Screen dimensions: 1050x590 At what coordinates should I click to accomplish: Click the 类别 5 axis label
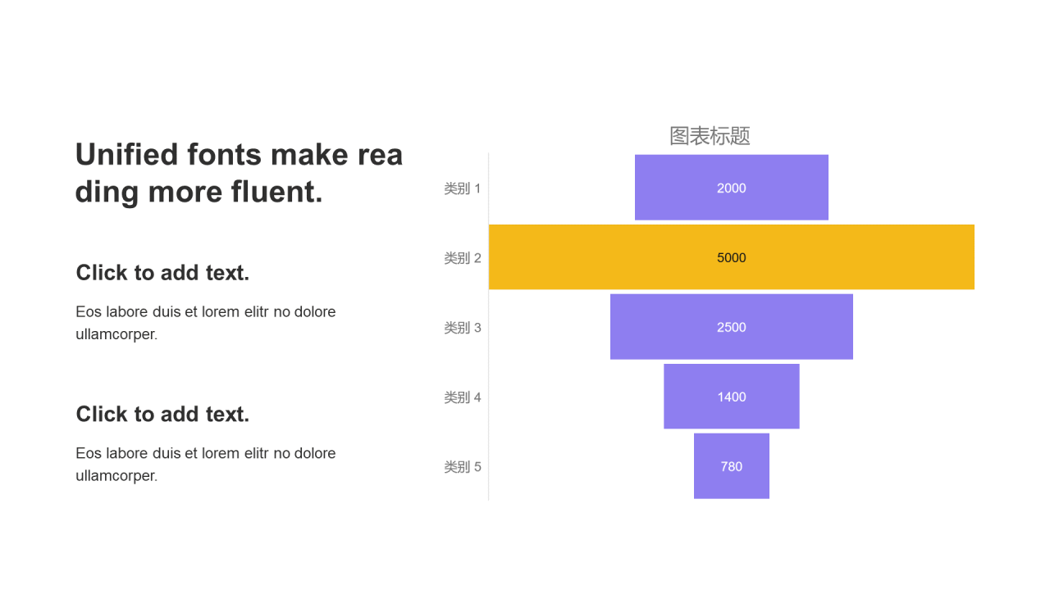[x=463, y=467]
